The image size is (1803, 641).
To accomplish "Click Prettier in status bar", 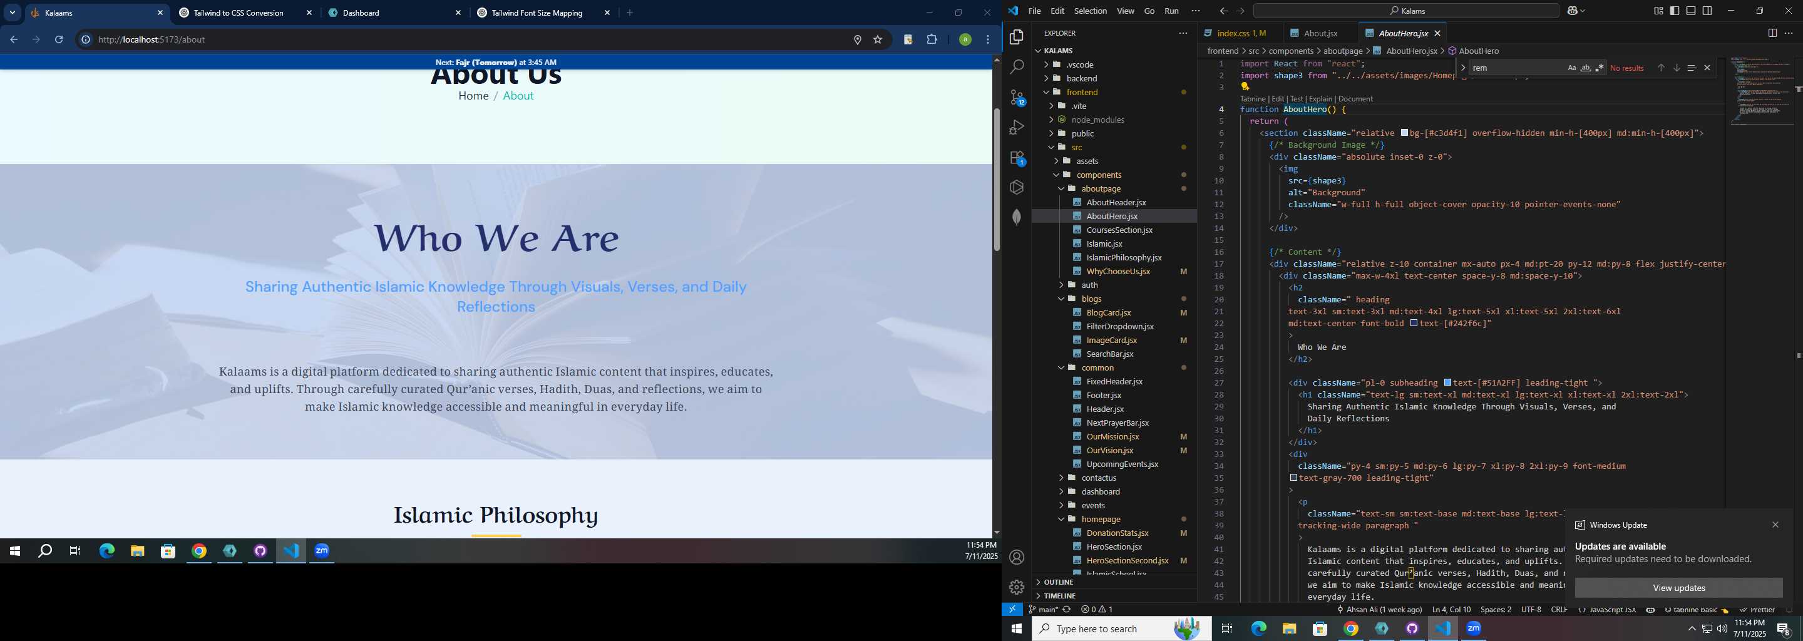I will pyautogui.click(x=1757, y=610).
